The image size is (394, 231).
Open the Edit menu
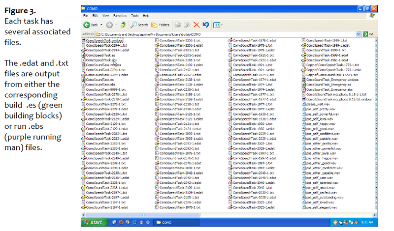pyautogui.click(x=95, y=16)
